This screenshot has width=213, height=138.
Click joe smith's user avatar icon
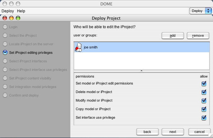click(78, 47)
